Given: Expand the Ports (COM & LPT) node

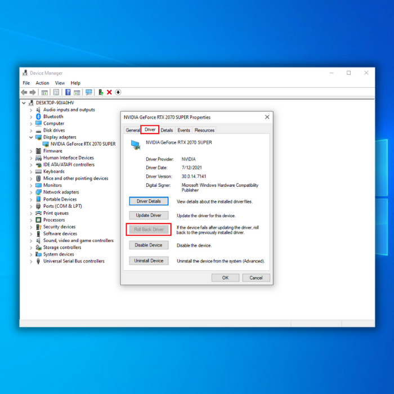Looking at the screenshot, I should tap(31, 207).
